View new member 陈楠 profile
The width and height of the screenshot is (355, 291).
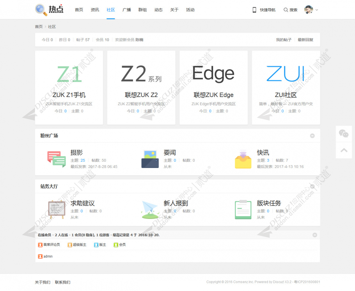click(140, 40)
